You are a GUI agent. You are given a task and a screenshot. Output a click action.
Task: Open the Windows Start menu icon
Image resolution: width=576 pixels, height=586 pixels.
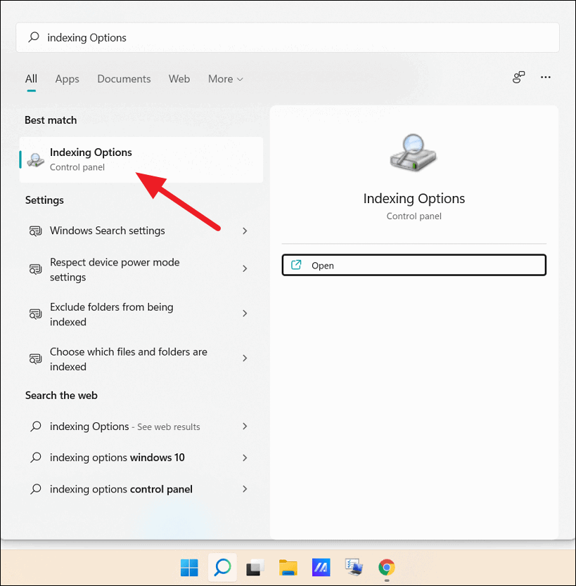tap(189, 567)
